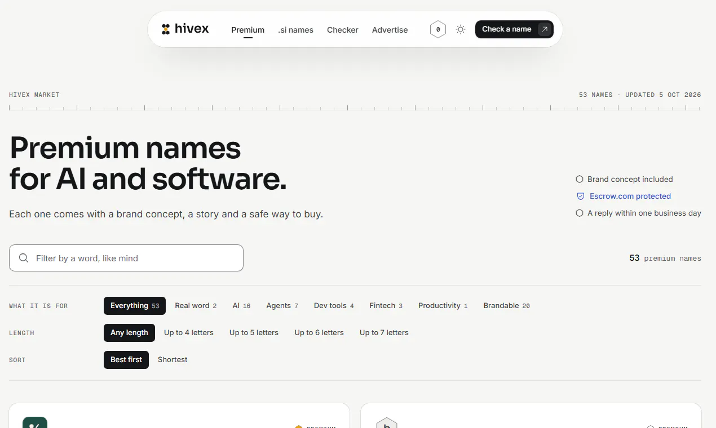The image size is (716, 428).
Task: Filter by Agents category
Action: pyautogui.click(x=282, y=306)
